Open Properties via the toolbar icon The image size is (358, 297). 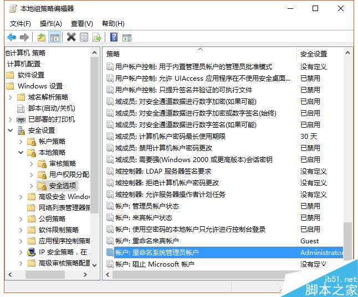(84, 38)
